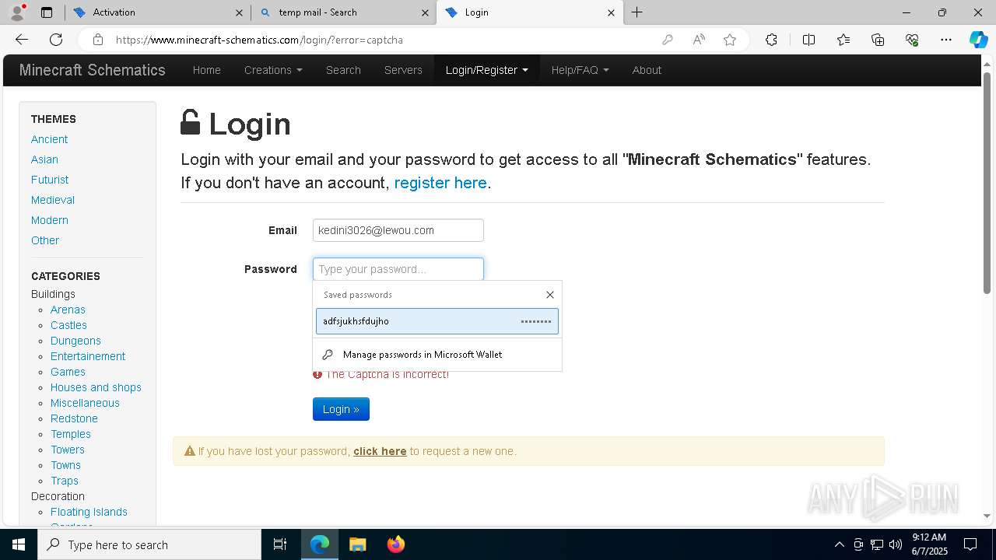Click Windows taskbar search box
Viewport: 996px width, 560px height.
point(149,544)
